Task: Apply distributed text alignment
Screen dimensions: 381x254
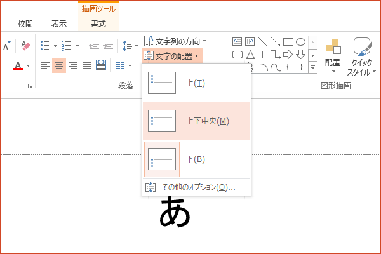Action: 101,65
